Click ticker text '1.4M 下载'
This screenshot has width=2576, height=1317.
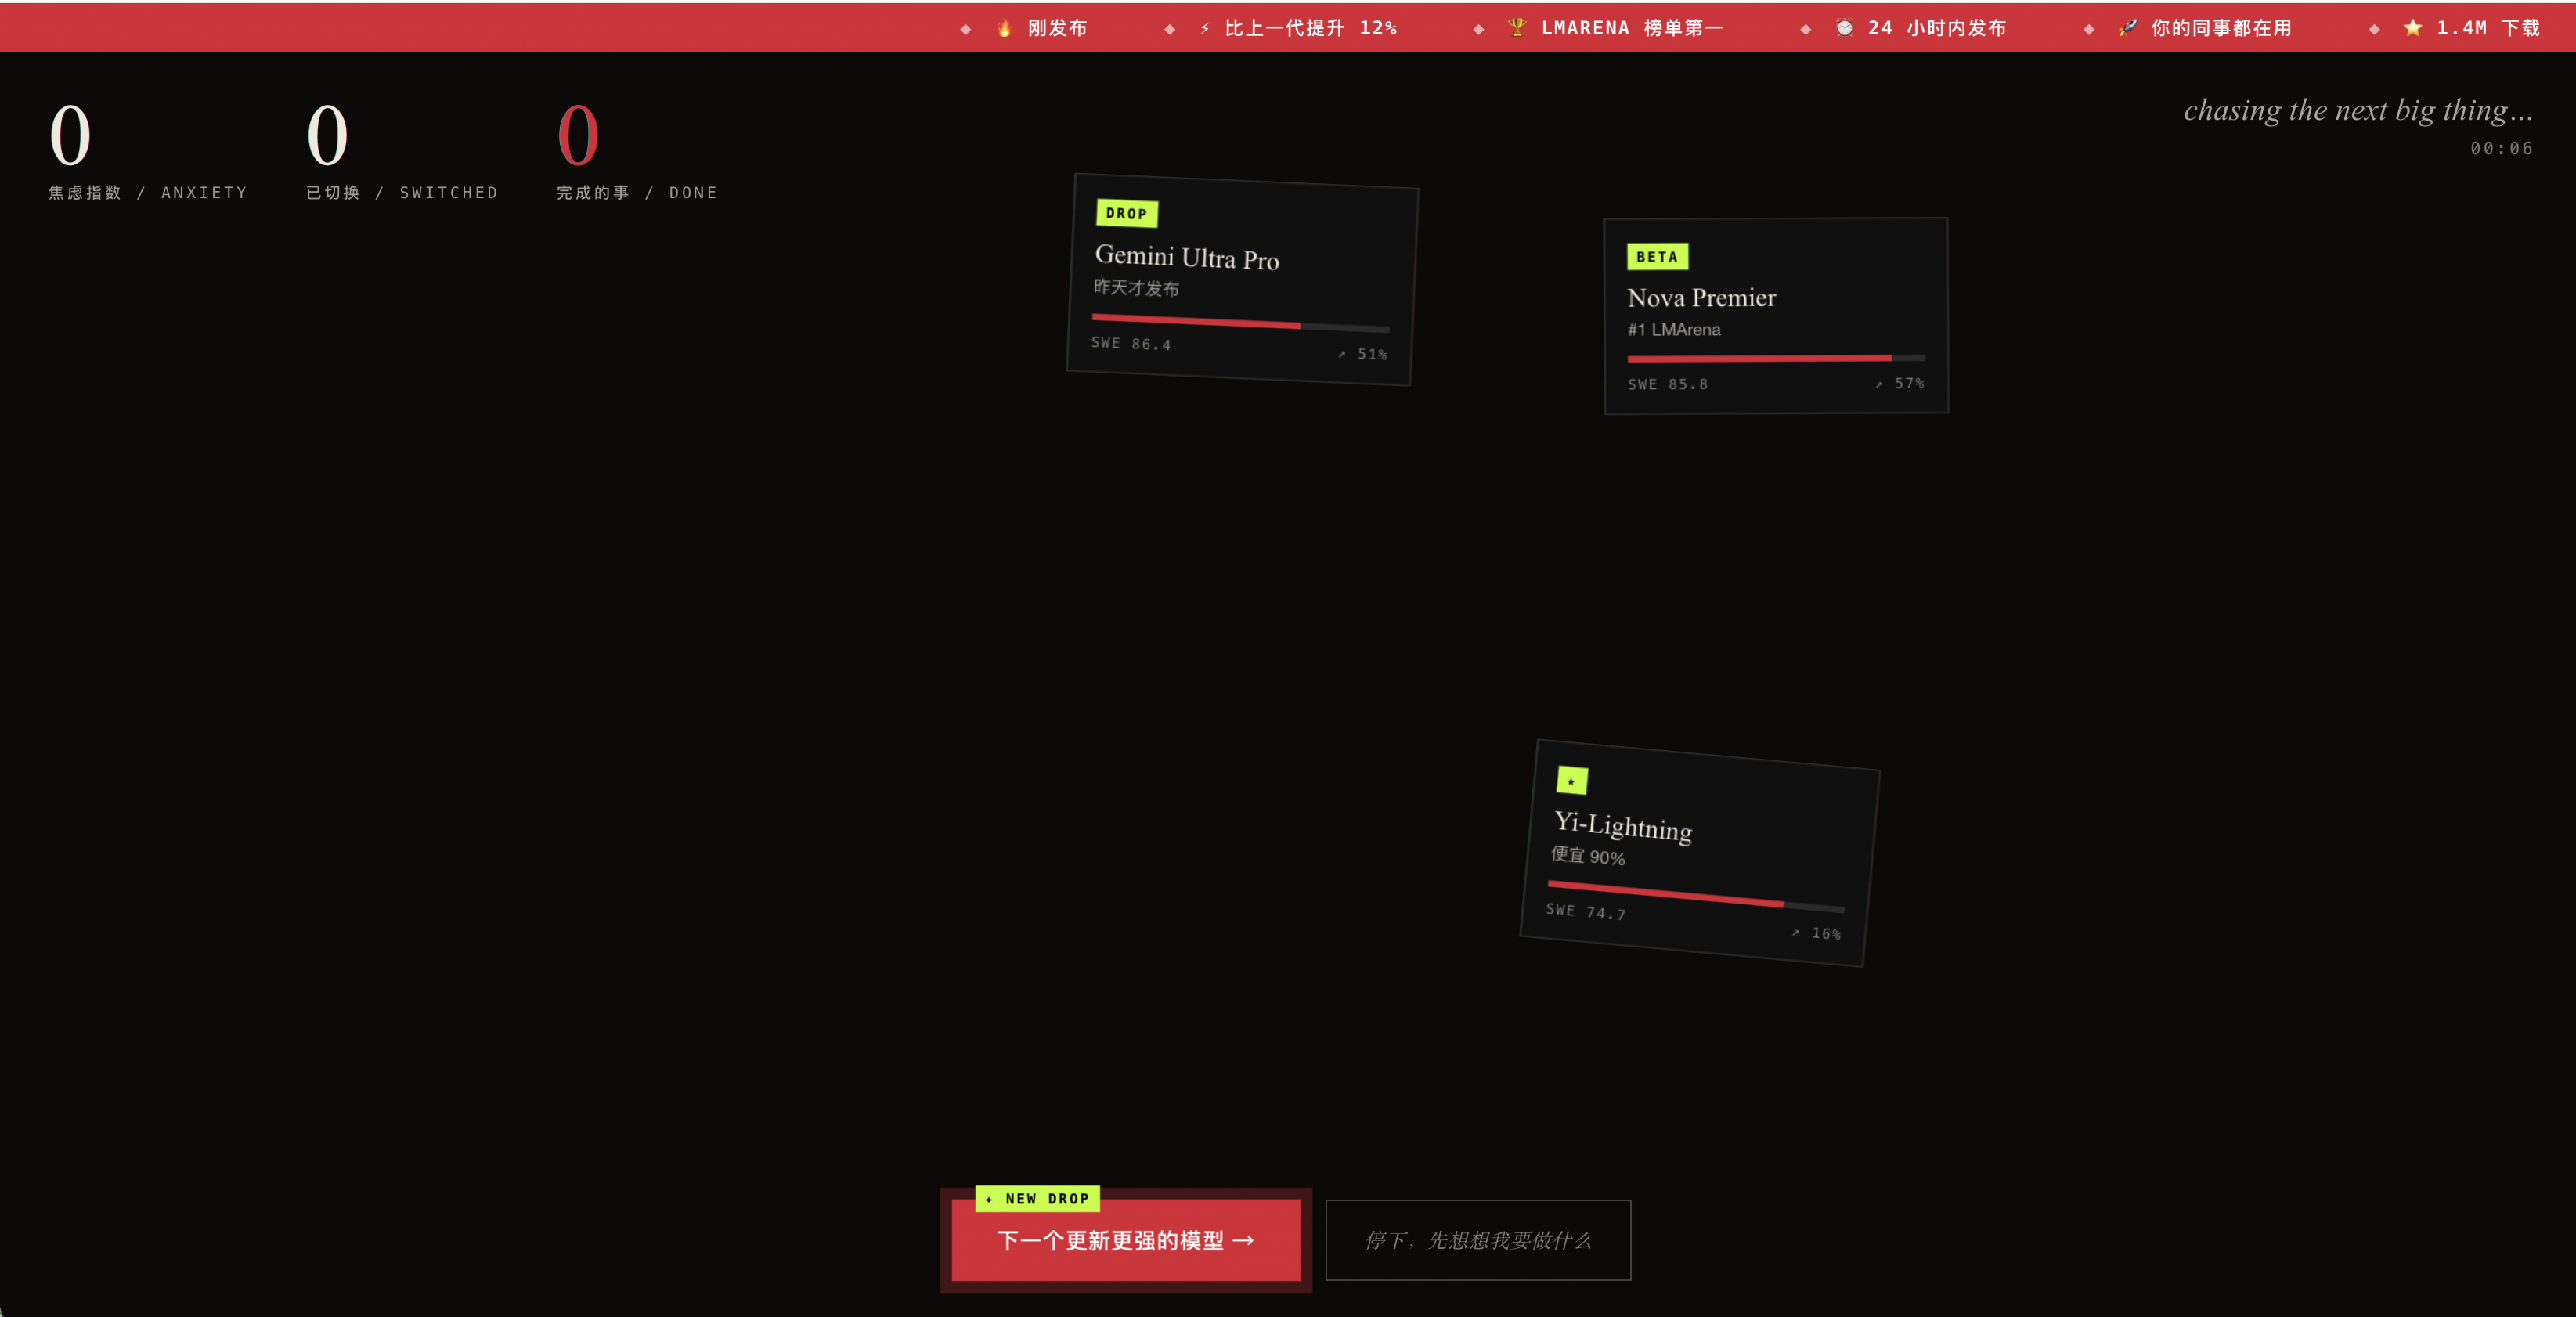(x=2488, y=28)
